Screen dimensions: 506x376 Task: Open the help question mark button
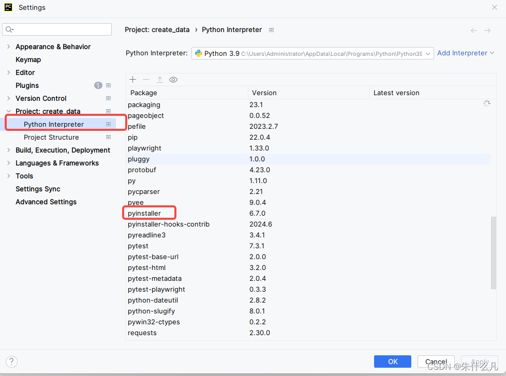[11, 362]
